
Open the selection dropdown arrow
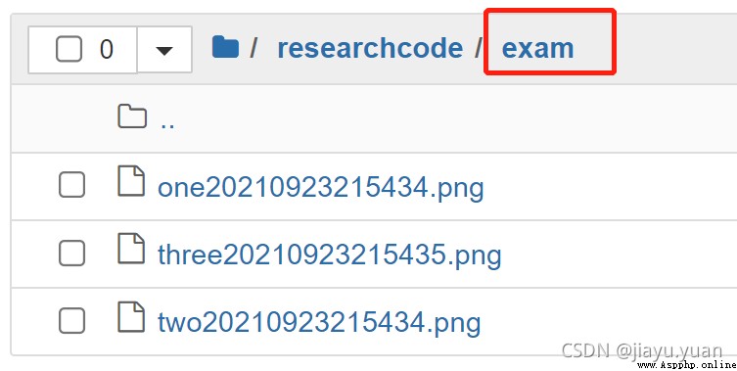point(164,50)
